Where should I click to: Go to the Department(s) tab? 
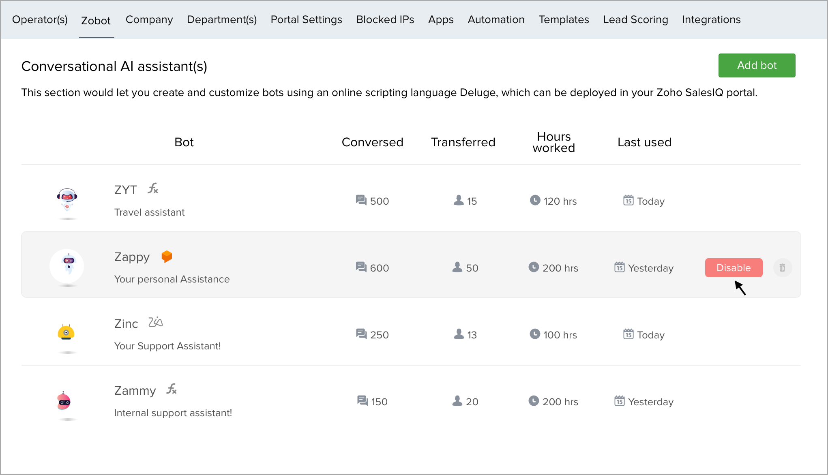coord(222,19)
